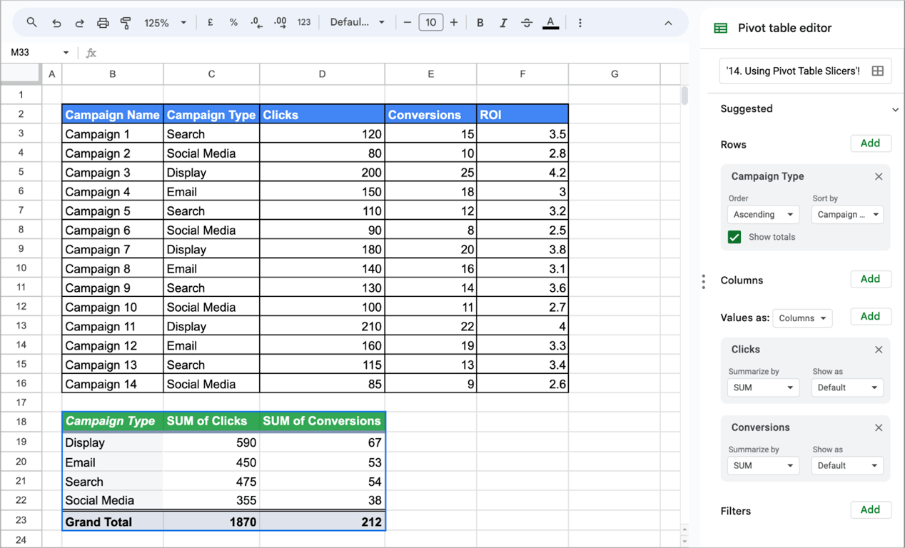Decrease decimal places
Viewport: 905px width, 548px height.
[x=257, y=23]
